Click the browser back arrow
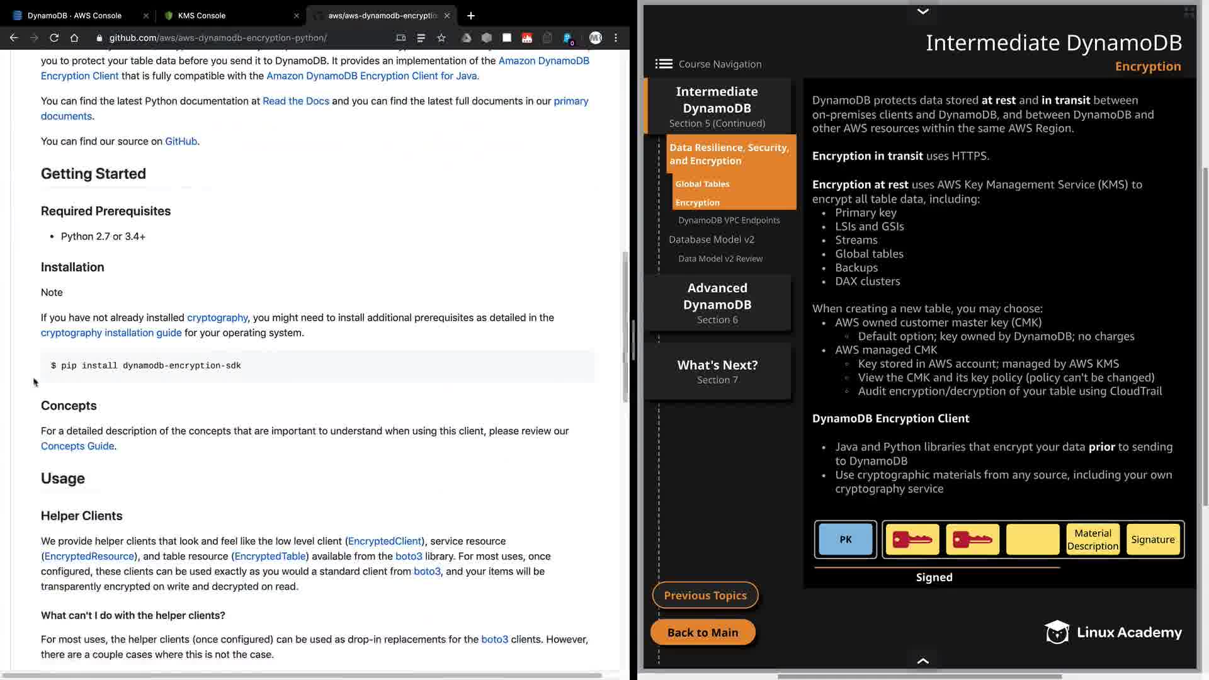The height and width of the screenshot is (680, 1209). click(x=14, y=38)
